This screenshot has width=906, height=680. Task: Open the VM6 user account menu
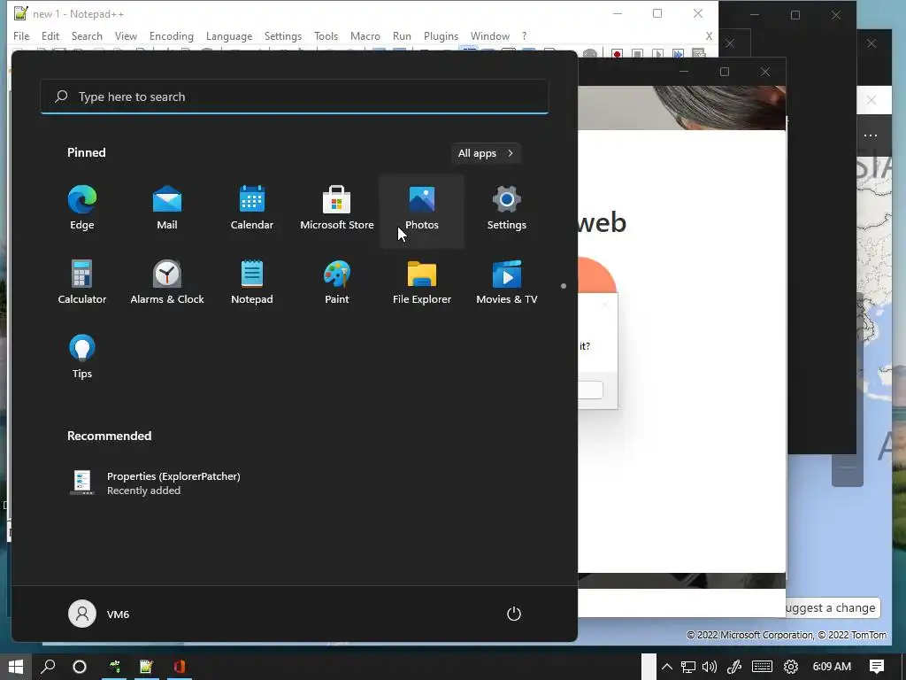99,614
